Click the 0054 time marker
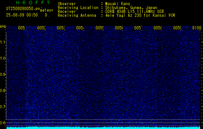Image resolution: width=203 pixels, height=129 pixels. point(80,28)
